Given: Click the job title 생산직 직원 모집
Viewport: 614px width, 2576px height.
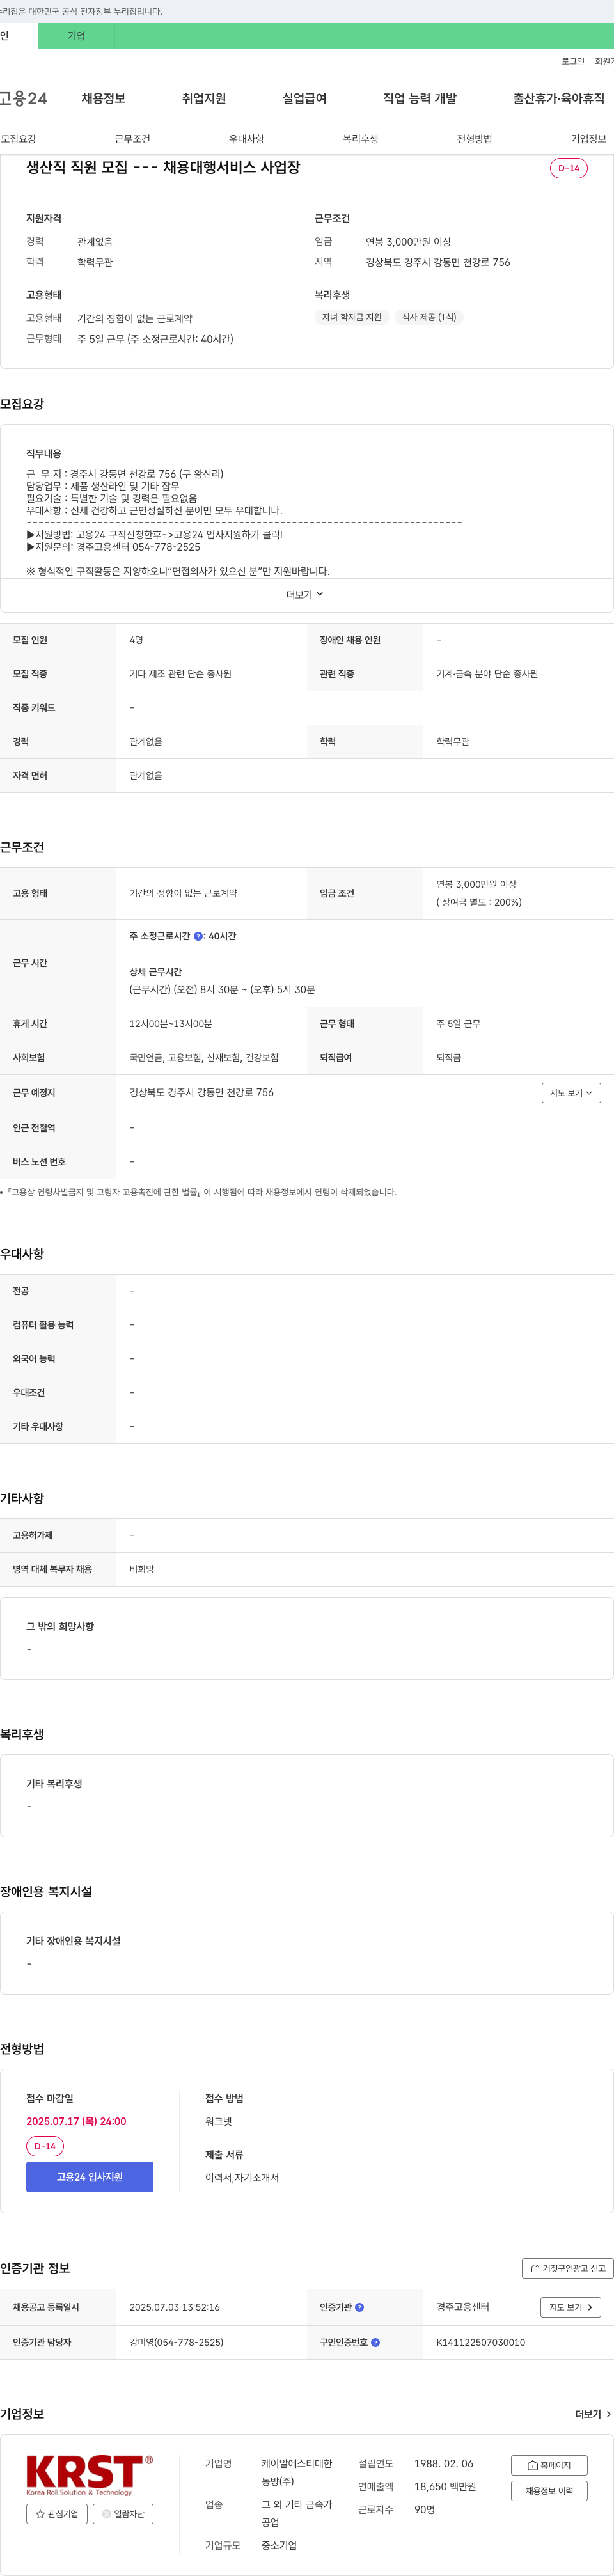Looking at the screenshot, I should [x=163, y=167].
